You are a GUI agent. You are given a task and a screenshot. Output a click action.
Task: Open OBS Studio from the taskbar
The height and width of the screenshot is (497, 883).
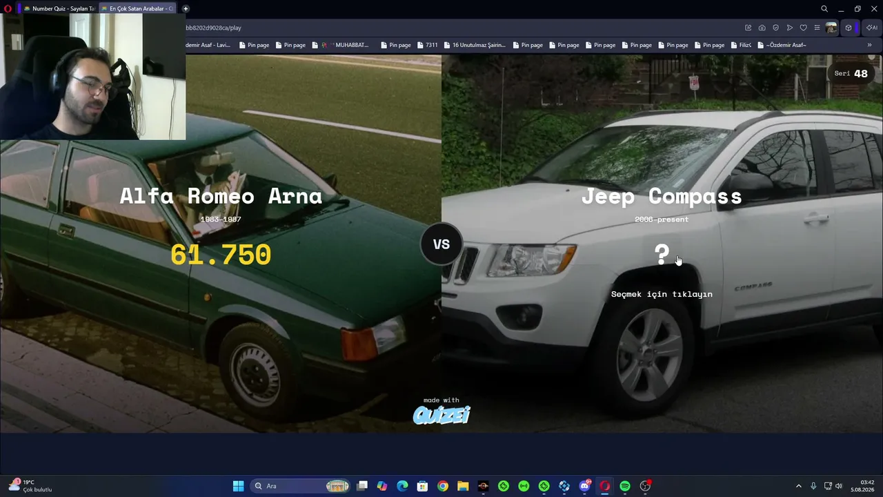pos(645,486)
